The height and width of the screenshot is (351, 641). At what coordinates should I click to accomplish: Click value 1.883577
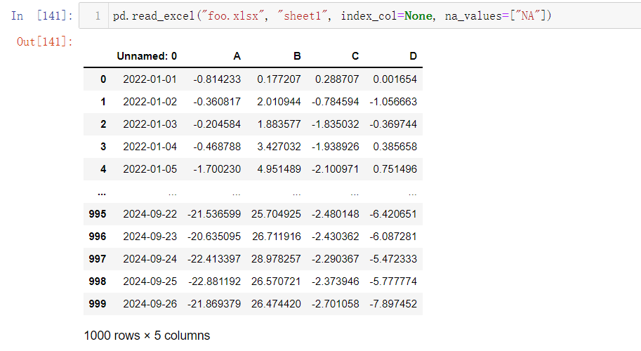click(279, 124)
